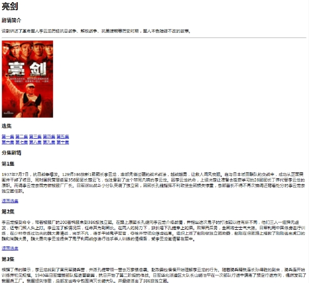309x283 pixels.
Task: Open the 第六集 episode link
Action: 8,142
